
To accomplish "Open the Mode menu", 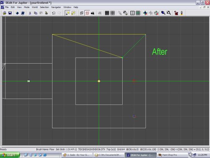I will pyautogui.click(x=26, y=7).
